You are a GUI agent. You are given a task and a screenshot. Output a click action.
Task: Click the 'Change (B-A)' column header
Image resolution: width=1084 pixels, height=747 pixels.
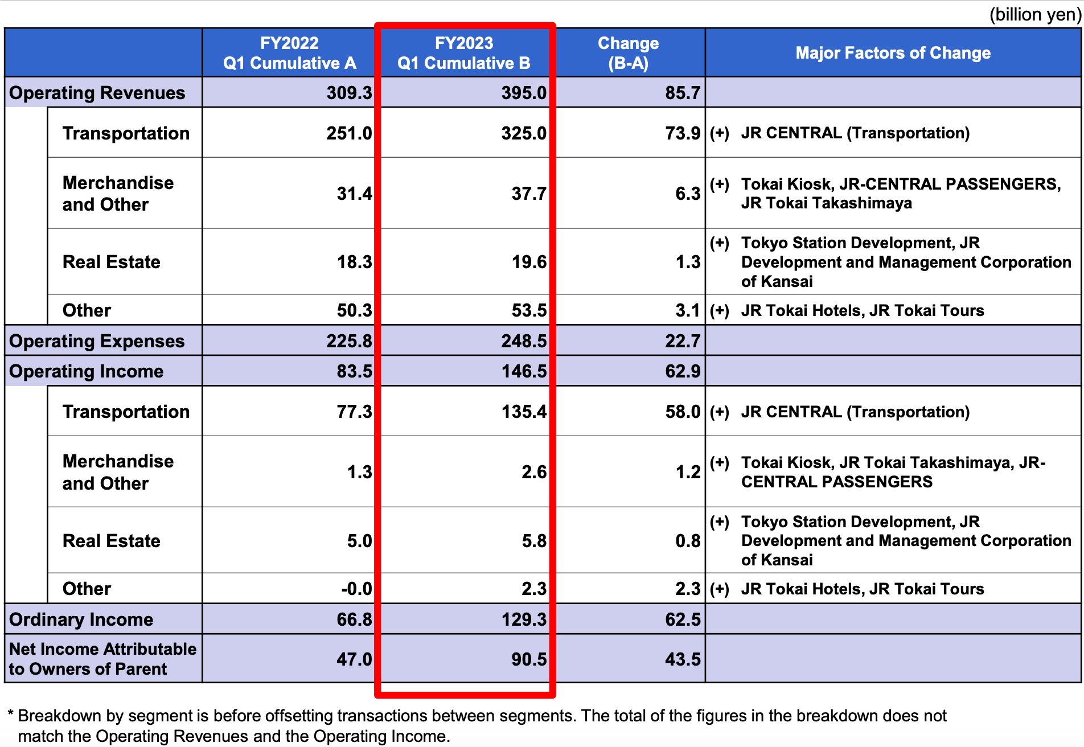tap(629, 53)
